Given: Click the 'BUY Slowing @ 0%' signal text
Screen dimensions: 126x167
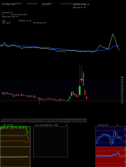Looking at the screenshot, I should point(40,23).
